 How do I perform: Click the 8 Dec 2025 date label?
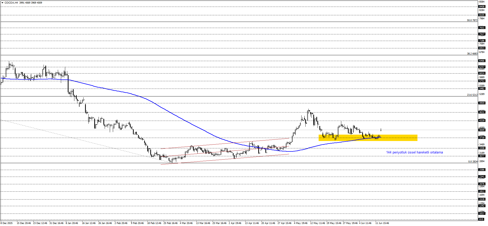6,223
